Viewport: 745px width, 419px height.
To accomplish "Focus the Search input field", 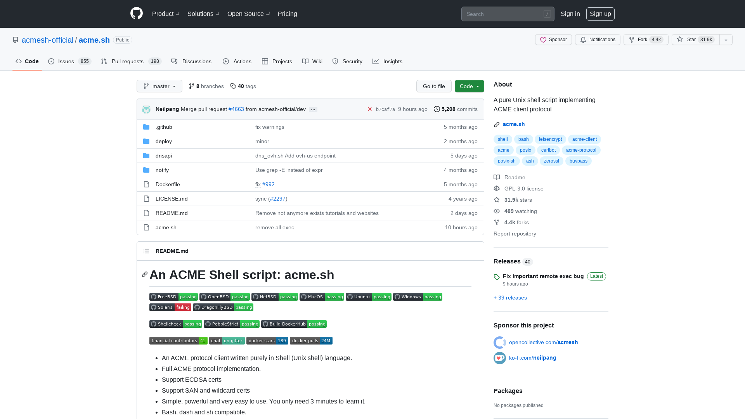I will pyautogui.click(x=508, y=14).
